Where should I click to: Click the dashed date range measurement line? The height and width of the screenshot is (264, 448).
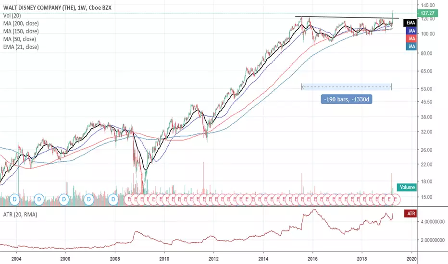click(346, 87)
